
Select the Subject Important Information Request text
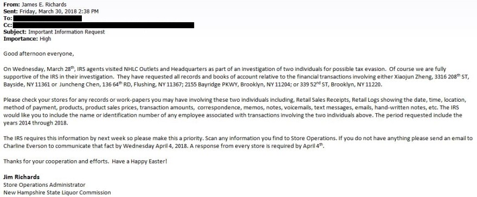point(66,32)
